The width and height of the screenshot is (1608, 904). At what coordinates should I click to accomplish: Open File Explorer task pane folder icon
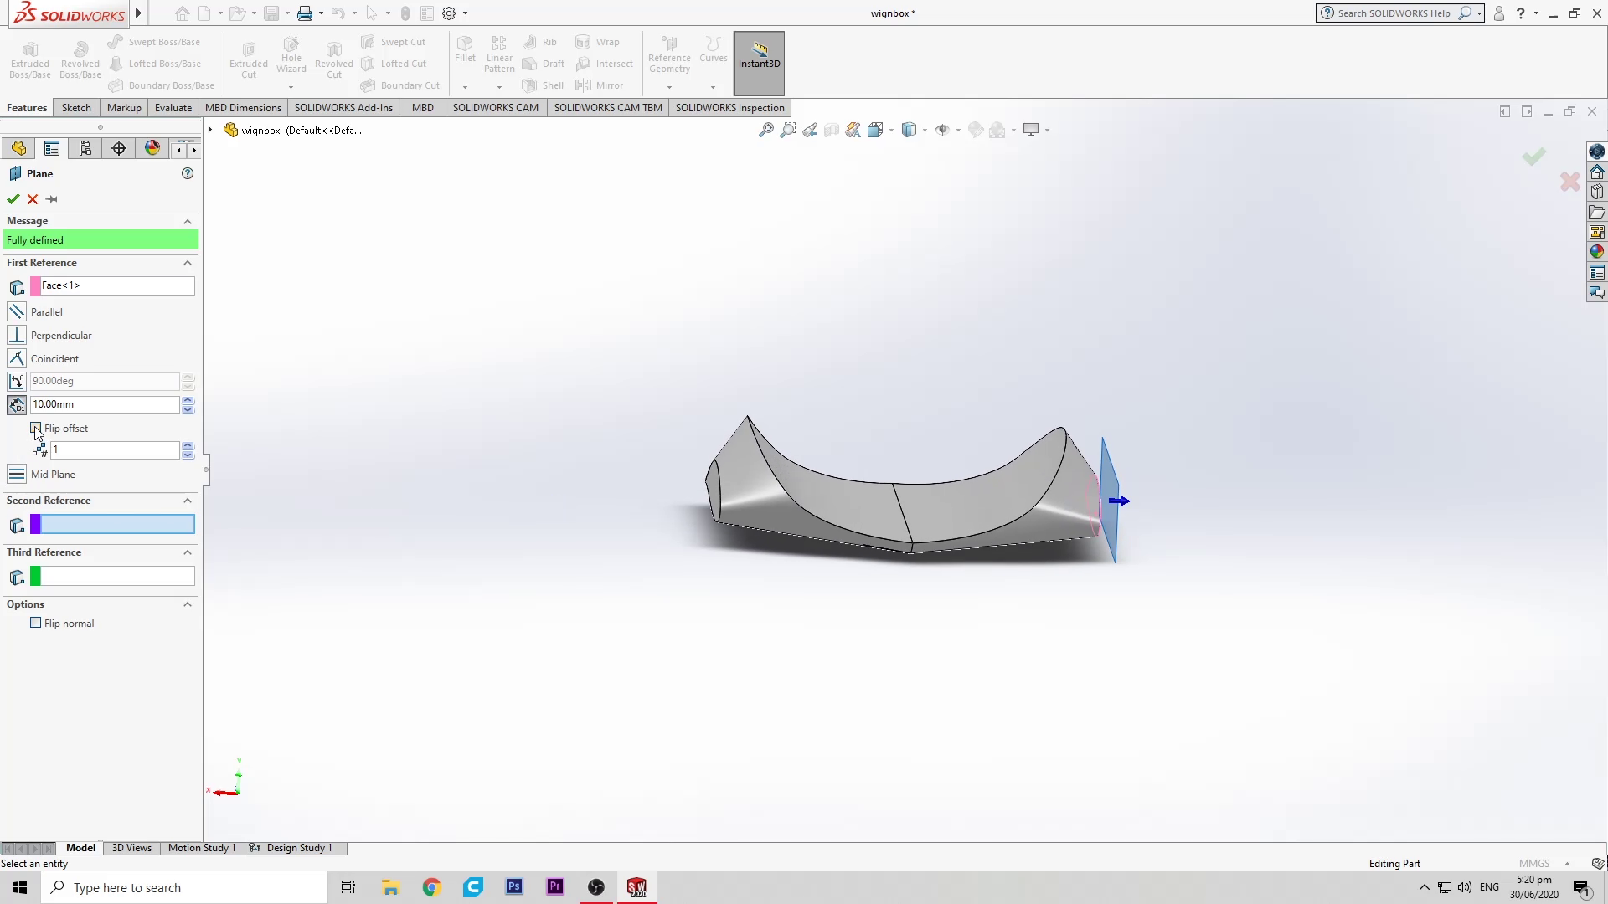tap(1597, 212)
